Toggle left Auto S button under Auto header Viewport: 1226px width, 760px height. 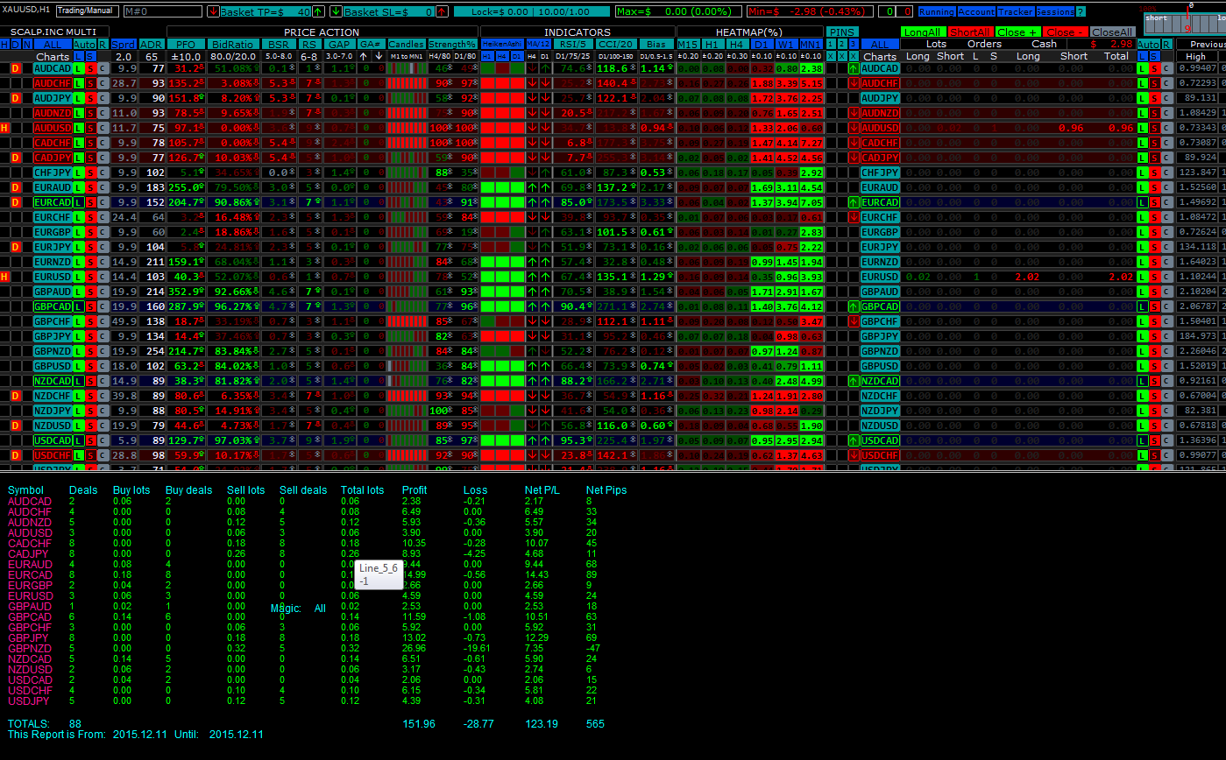coord(91,56)
